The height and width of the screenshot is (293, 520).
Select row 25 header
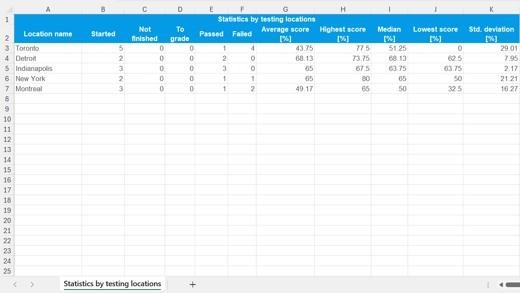pos(7,271)
